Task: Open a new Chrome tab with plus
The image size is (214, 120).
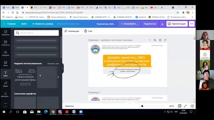Action: tap(162, 8)
